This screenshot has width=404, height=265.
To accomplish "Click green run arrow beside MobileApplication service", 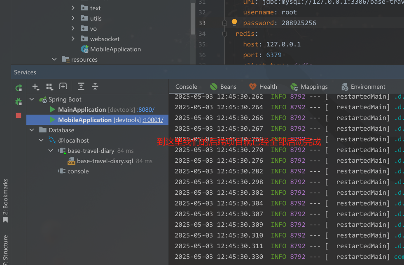I will tap(53, 120).
